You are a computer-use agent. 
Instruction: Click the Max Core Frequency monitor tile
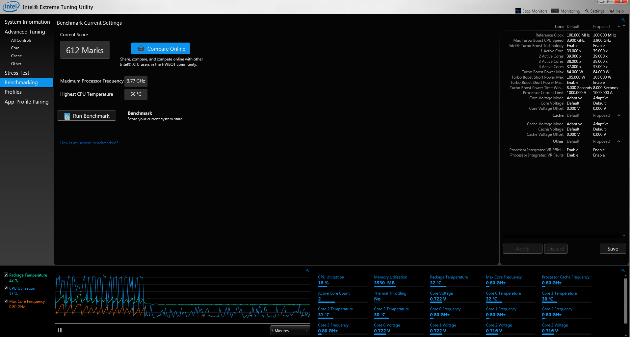click(x=510, y=280)
